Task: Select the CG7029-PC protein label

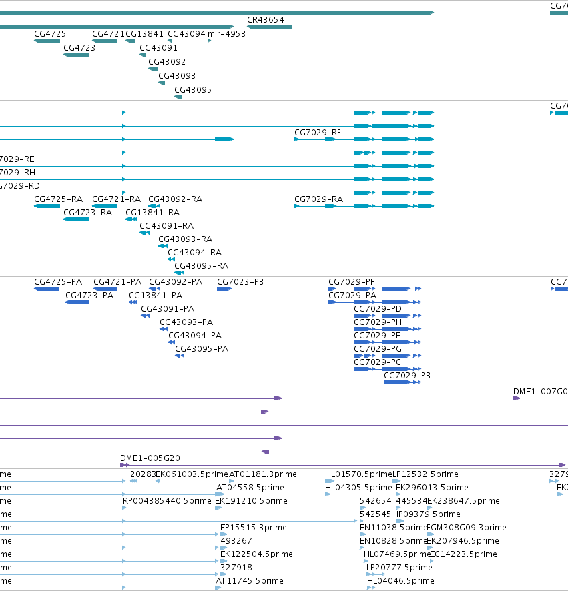Action: click(x=378, y=362)
